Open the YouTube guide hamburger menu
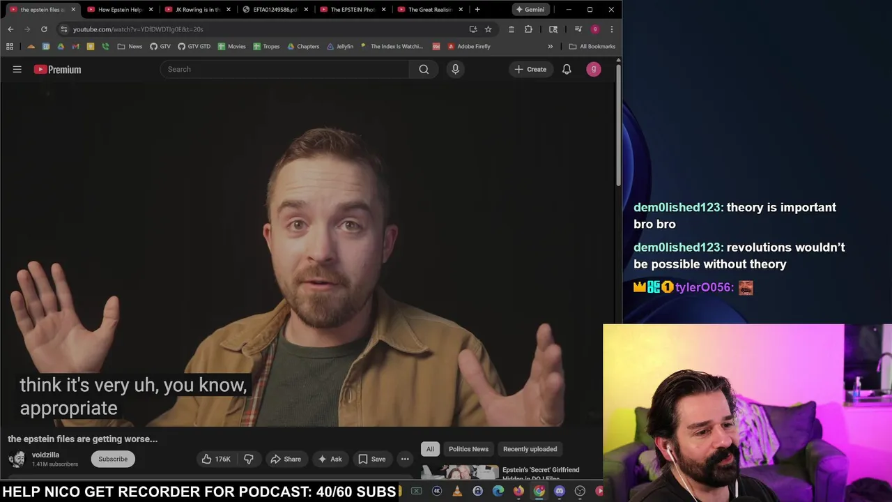Image resolution: width=892 pixels, height=502 pixels. (17, 69)
